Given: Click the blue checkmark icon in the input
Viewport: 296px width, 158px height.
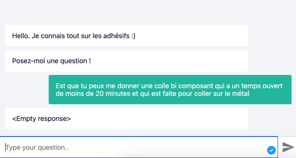Looking at the screenshot, I should (271, 150).
